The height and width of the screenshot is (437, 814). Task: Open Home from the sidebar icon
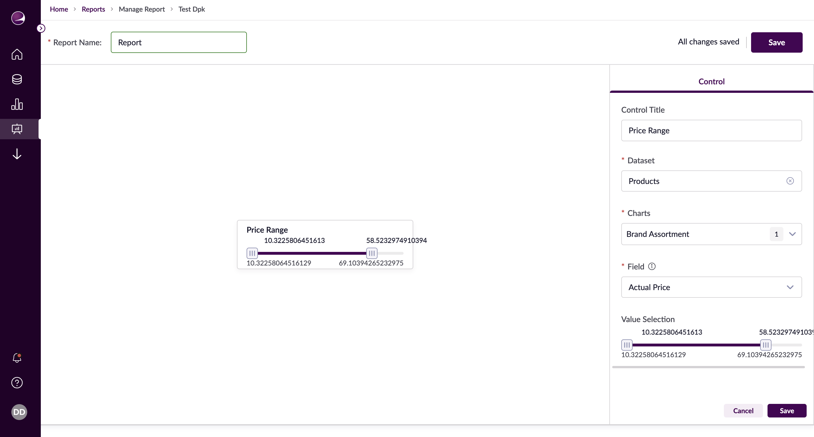[17, 54]
